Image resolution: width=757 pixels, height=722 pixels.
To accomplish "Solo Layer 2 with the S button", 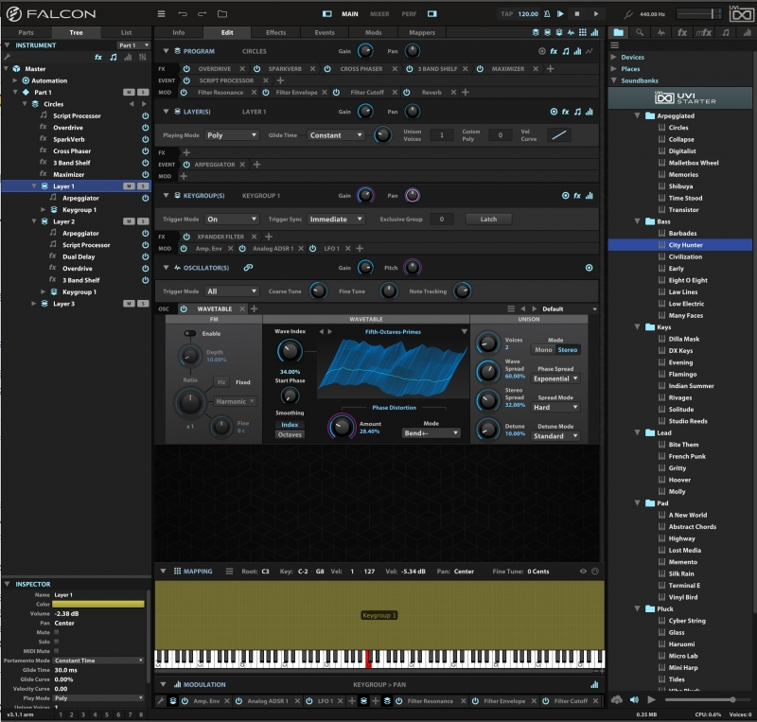I will tap(143, 221).
